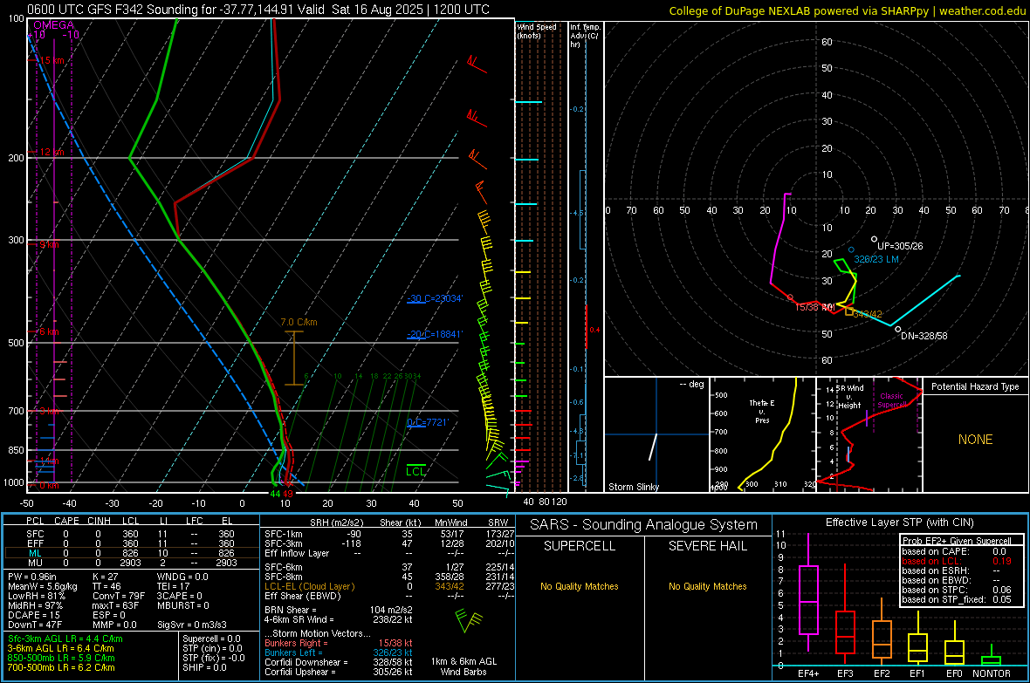Click the -30 C=23034' level label
The width and height of the screenshot is (1030, 683).
(x=435, y=299)
